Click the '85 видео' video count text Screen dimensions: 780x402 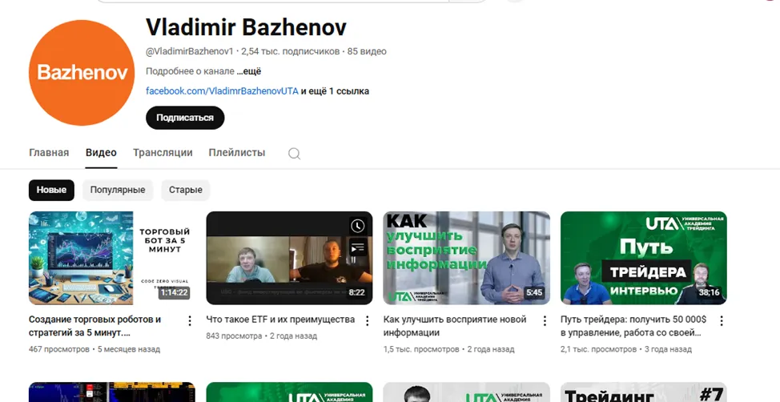[367, 51]
